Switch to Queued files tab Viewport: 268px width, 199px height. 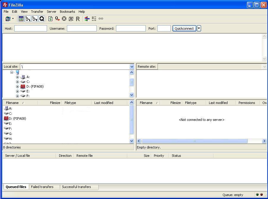coord(16,187)
